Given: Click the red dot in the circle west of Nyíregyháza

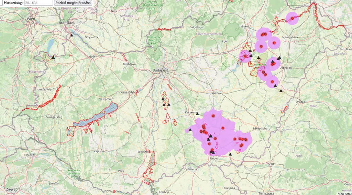Looking at the screenshot, I should tap(274, 43).
